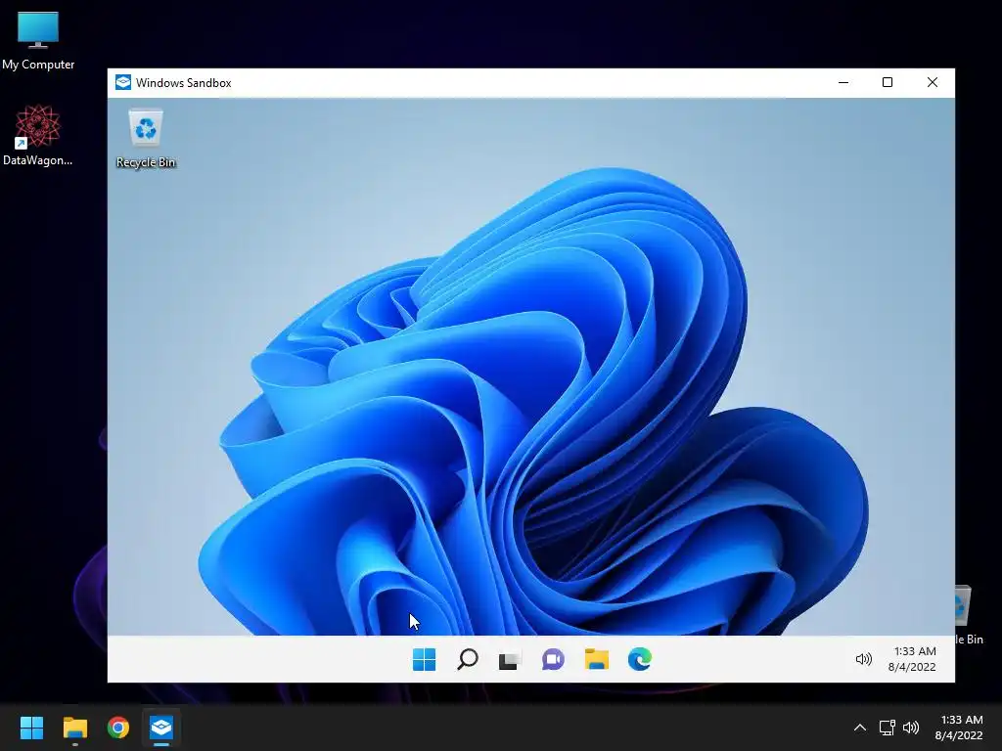The height and width of the screenshot is (751, 1002).
Task: Close the Windows Sandbox window
Action: click(933, 82)
